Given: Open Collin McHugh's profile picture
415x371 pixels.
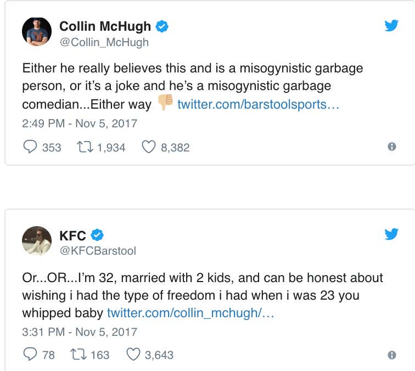Looking at the screenshot, I should click(37, 32).
